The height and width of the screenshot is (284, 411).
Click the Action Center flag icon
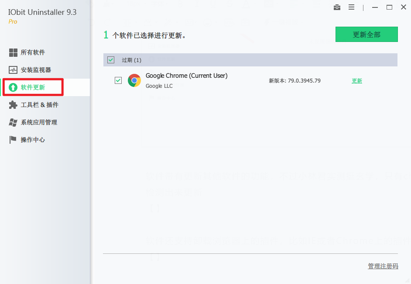(13, 140)
